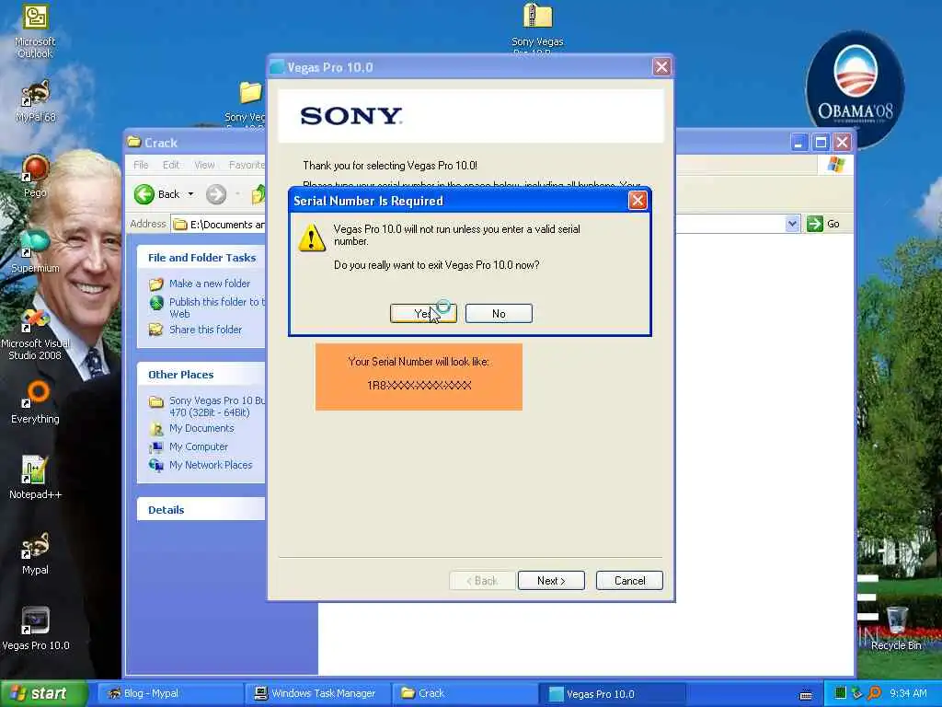Open the View menu in Crack window
Image resolution: width=942 pixels, height=707 pixels.
tap(204, 165)
